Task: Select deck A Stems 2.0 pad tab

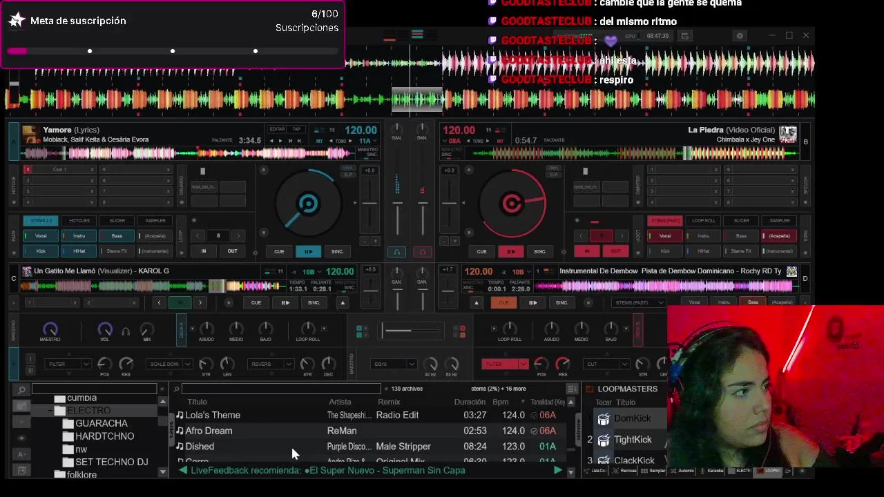Action: 41,221
